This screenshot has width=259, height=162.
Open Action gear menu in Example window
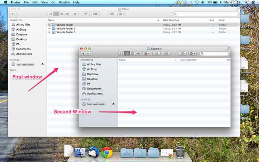click(x=193, y=54)
